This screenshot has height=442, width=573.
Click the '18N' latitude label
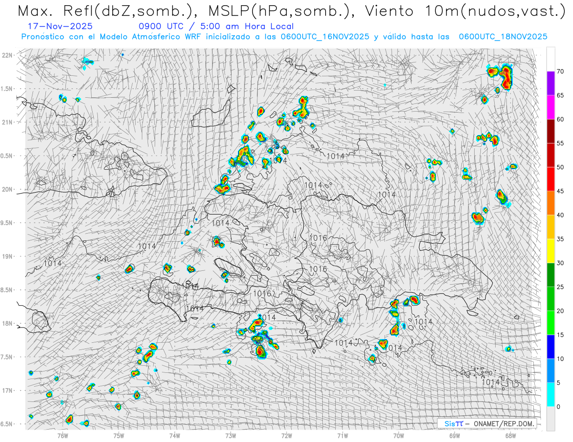coord(7,323)
